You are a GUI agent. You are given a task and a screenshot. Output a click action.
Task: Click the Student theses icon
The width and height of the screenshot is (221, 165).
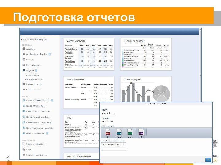[x=24, y=90]
